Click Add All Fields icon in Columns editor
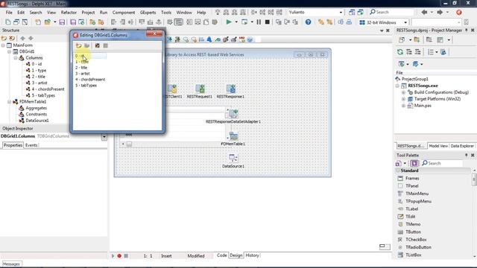The image size is (477, 268). pos(97,45)
